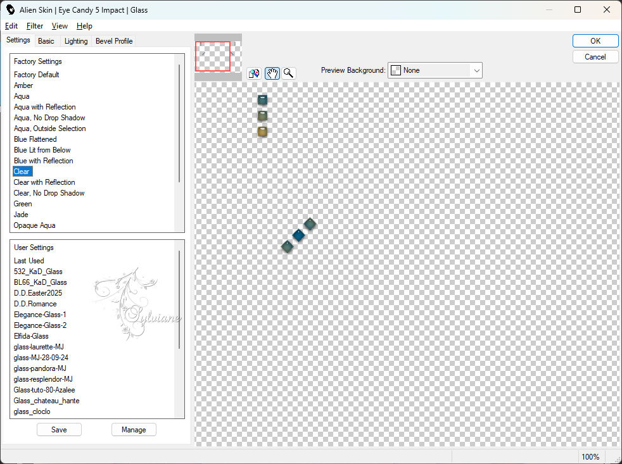
Task: Select the Green preset
Action: [23, 203]
